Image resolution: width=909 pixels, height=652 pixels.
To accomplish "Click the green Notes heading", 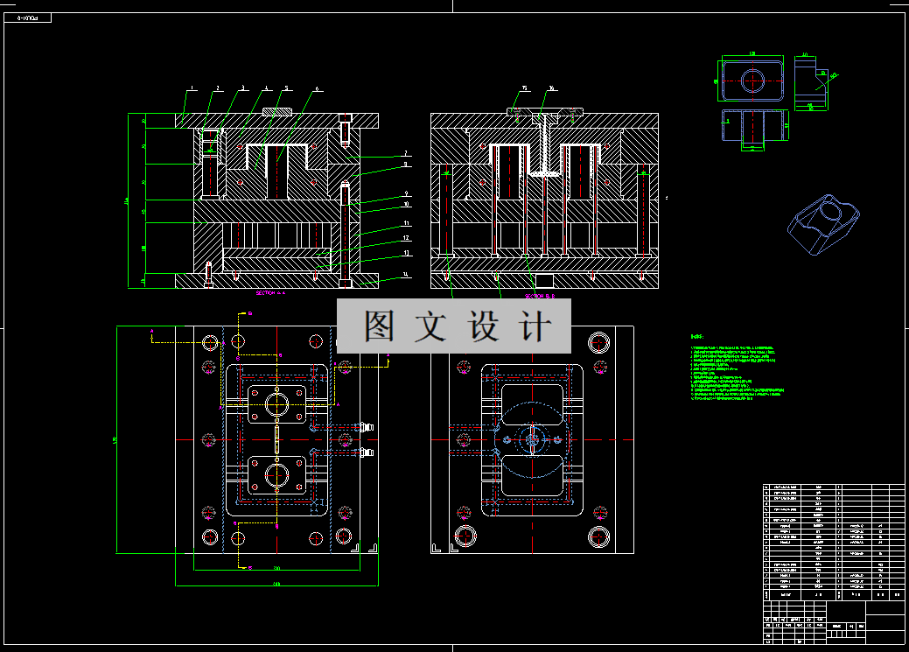I will click(696, 336).
